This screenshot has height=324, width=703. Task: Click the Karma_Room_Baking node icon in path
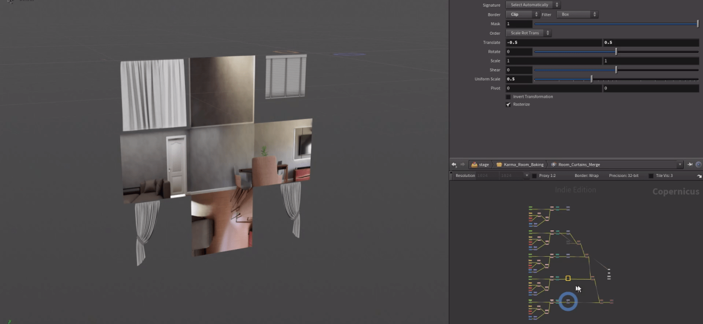click(x=499, y=164)
